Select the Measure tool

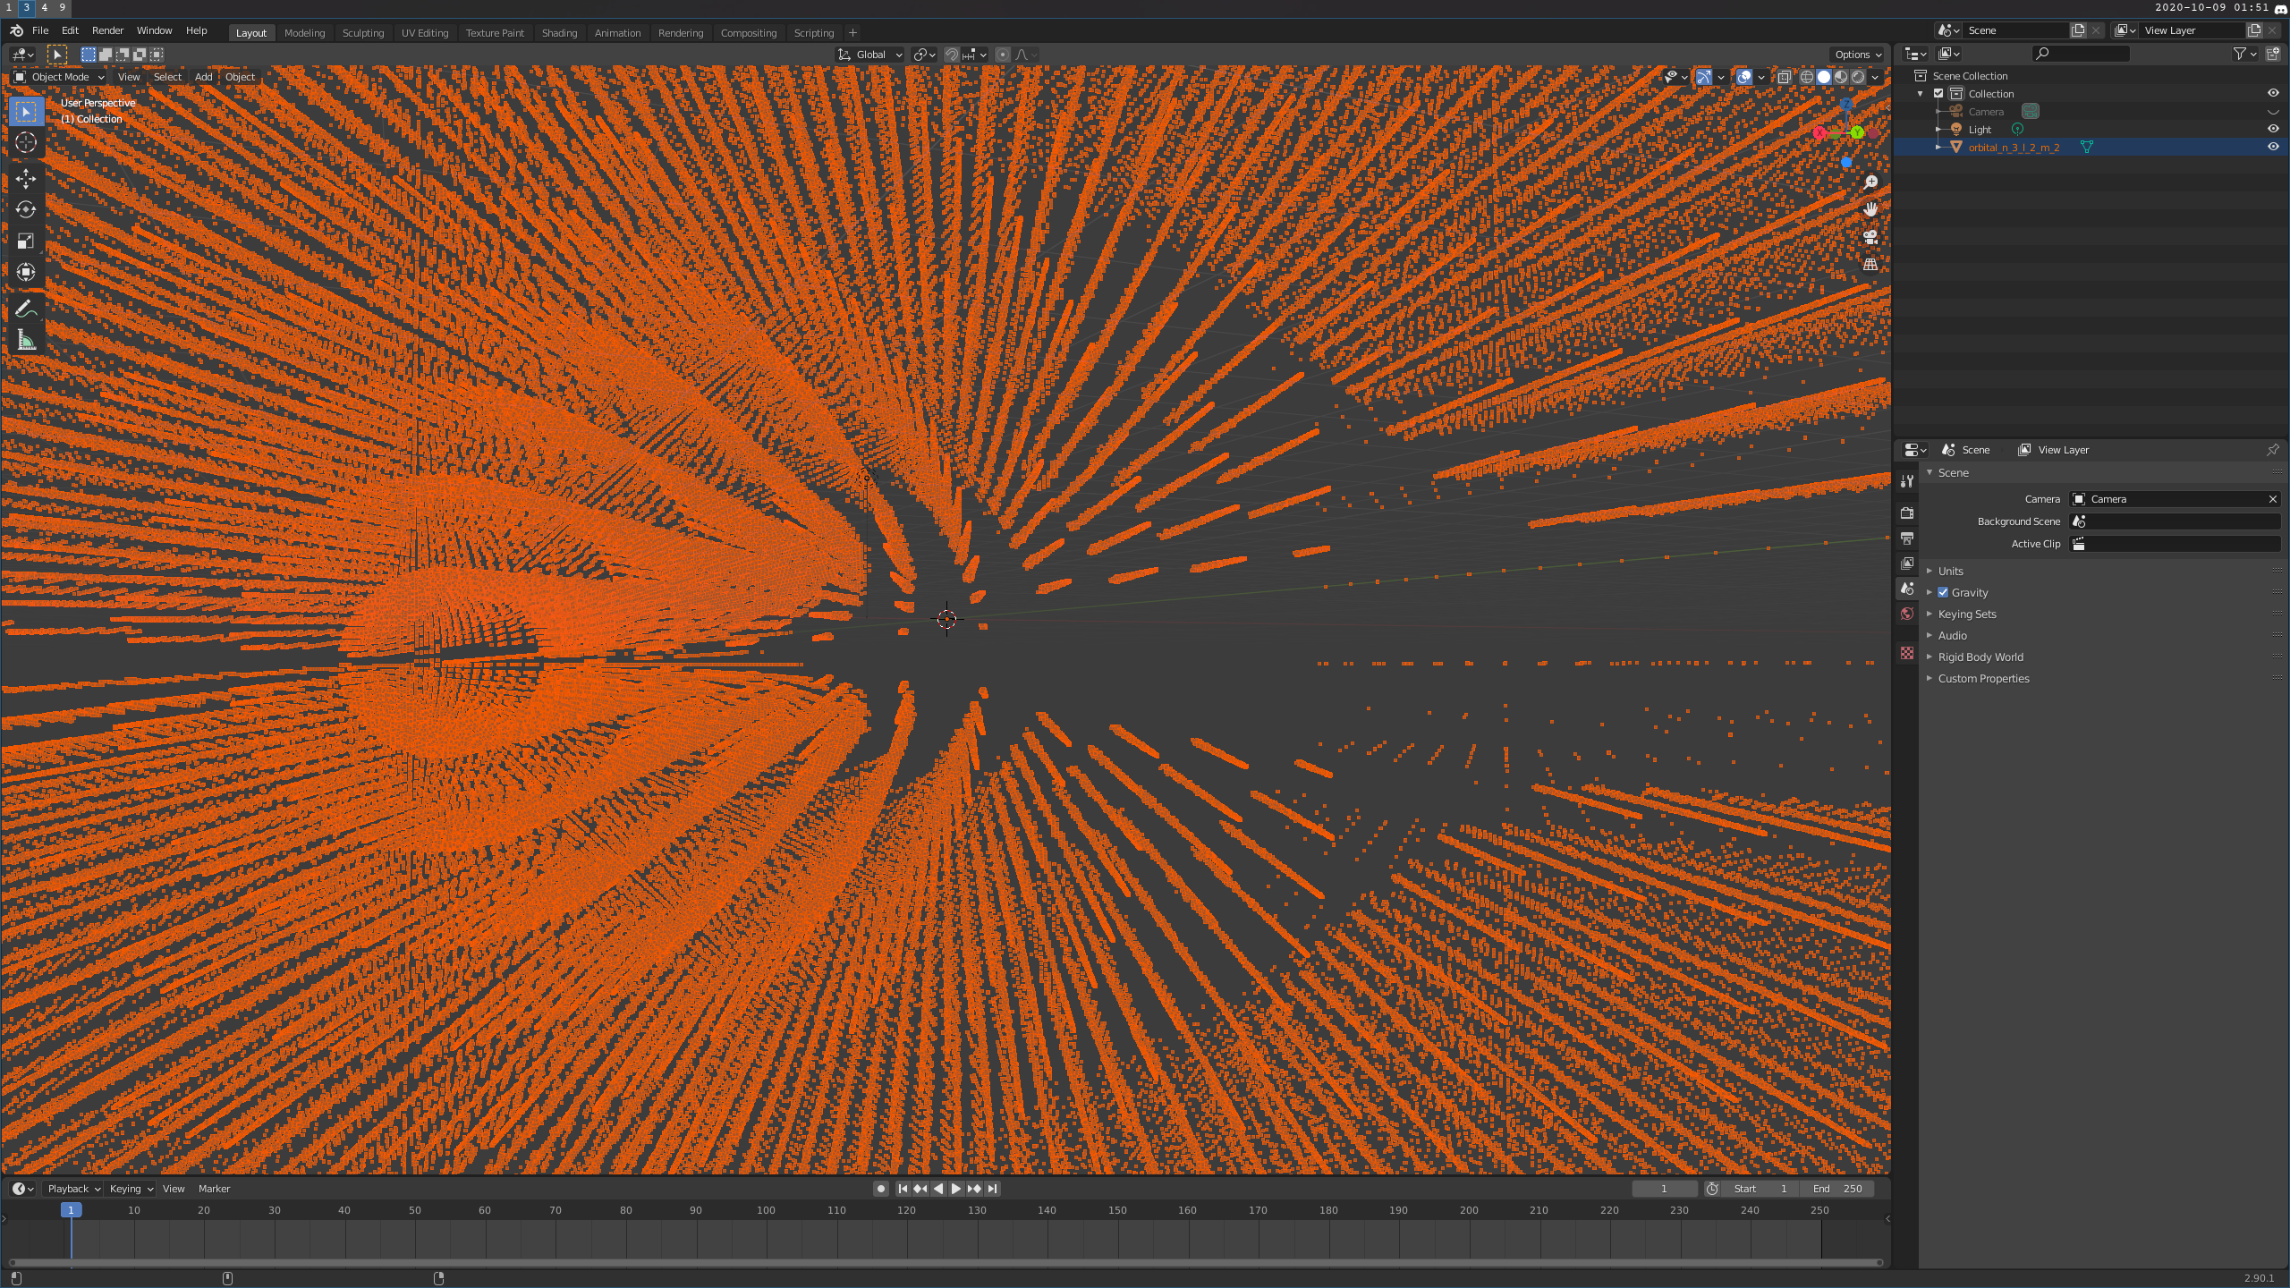26,340
